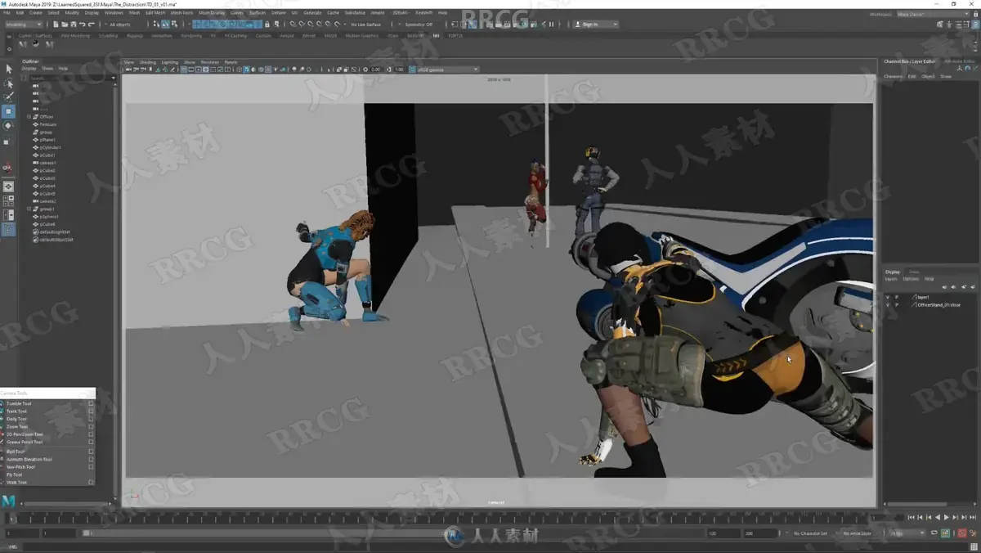Open the Redshift menu in the main menu bar
Screen dimensions: 981x553
click(x=423, y=13)
